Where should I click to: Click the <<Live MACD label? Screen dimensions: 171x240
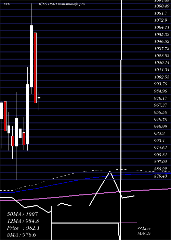(x=144, y=231)
